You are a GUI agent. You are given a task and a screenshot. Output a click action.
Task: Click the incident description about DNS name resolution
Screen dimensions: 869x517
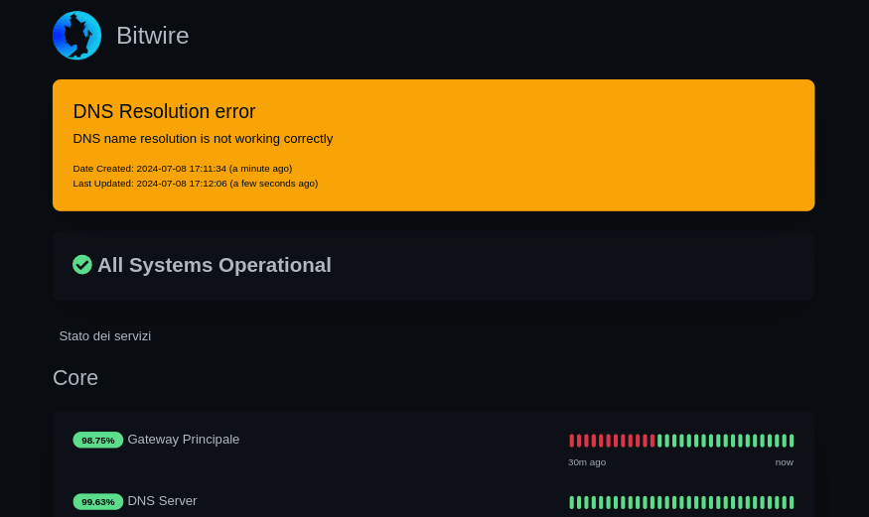203,138
